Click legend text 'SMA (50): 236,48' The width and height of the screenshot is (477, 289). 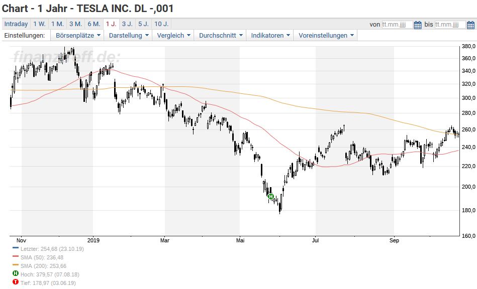pyautogui.click(x=42, y=257)
